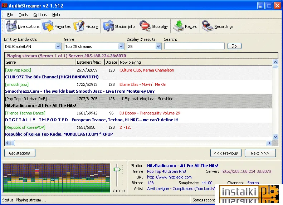Click the Bitrate column header
The height and width of the screenshot is (205, 283).
click(112, 62)
